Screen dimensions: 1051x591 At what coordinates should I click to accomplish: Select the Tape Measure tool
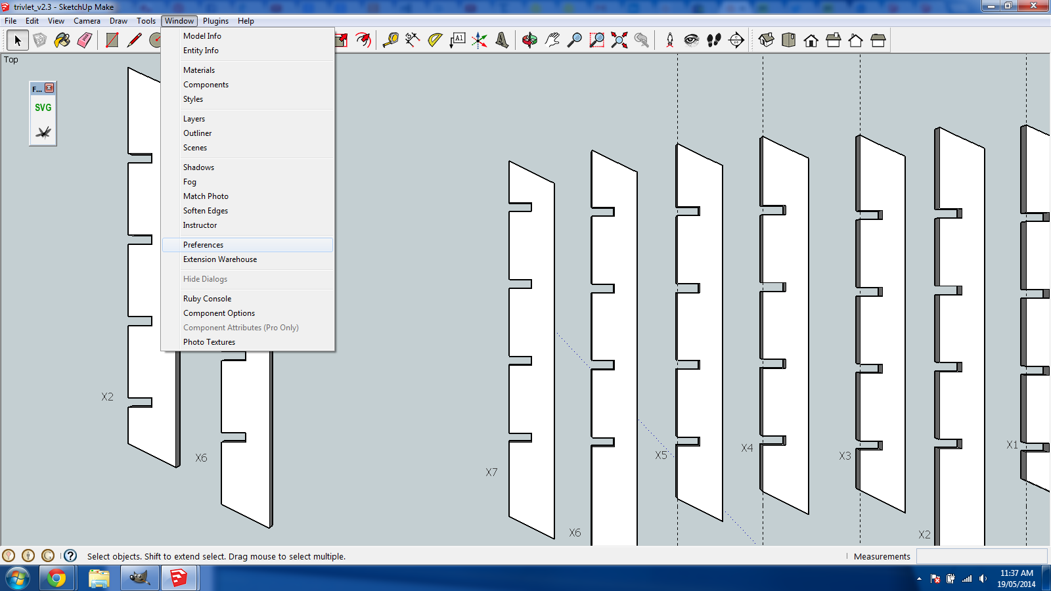[x=391, y=41]
